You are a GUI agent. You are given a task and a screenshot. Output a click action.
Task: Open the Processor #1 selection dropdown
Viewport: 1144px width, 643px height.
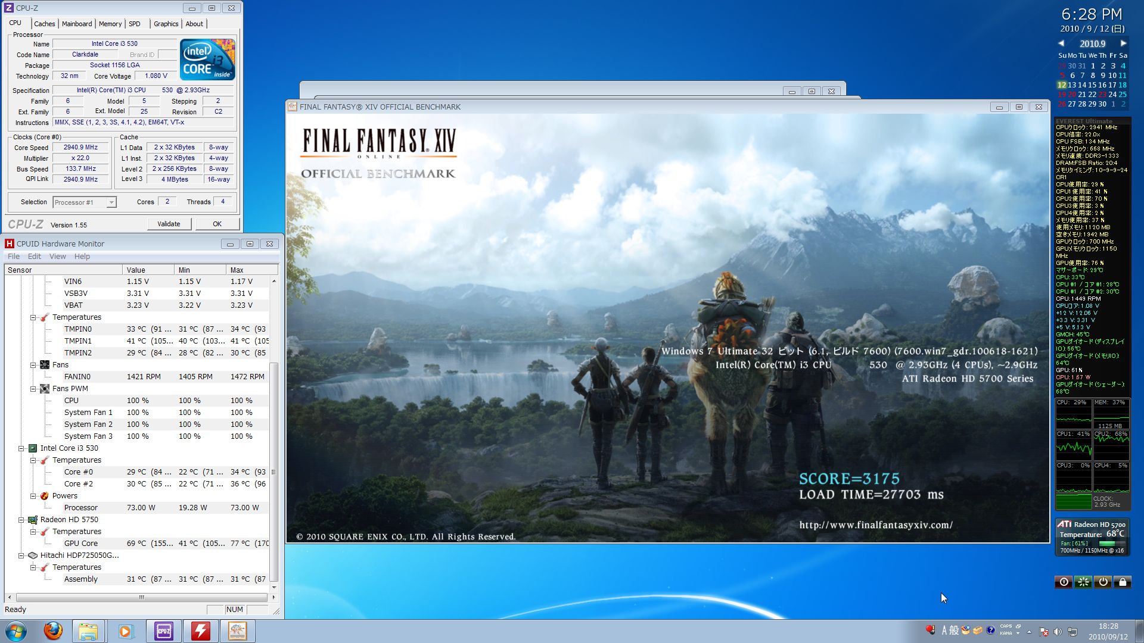pos(111,202)
